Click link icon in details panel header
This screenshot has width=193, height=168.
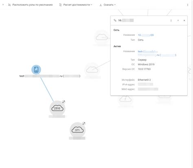tap(115, 20)
